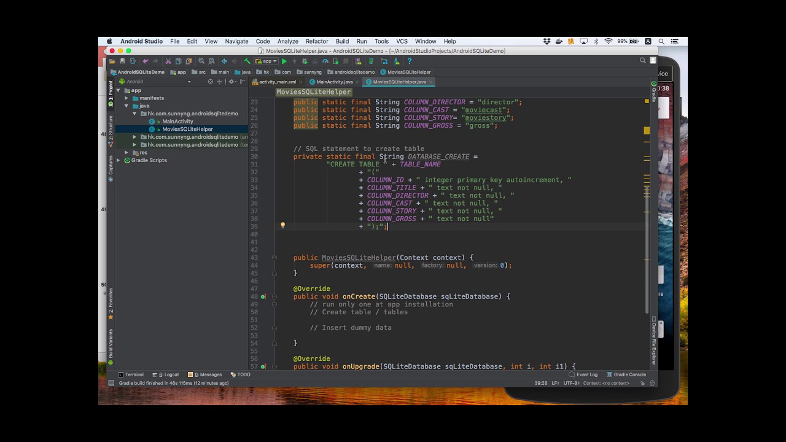This screenshot has height=442, width=786.
Task: Switch to MainActivity.java editor tab
Action: (x=335, y=82)
